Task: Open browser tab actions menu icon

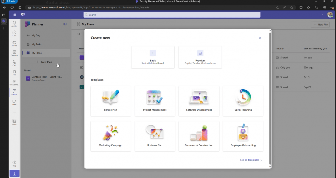Action: [3, 15]
